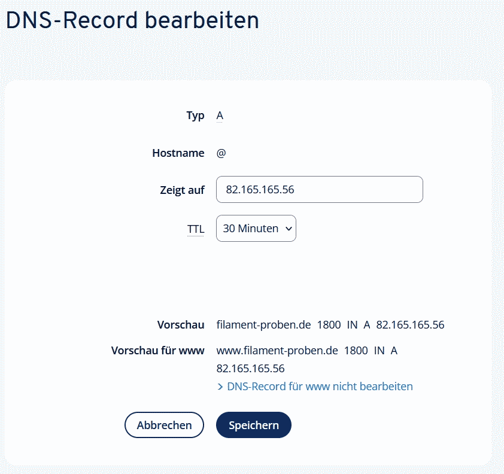Screen dimensions: 504x474
Task: Click the Typ field label
Action: [195, 116]
